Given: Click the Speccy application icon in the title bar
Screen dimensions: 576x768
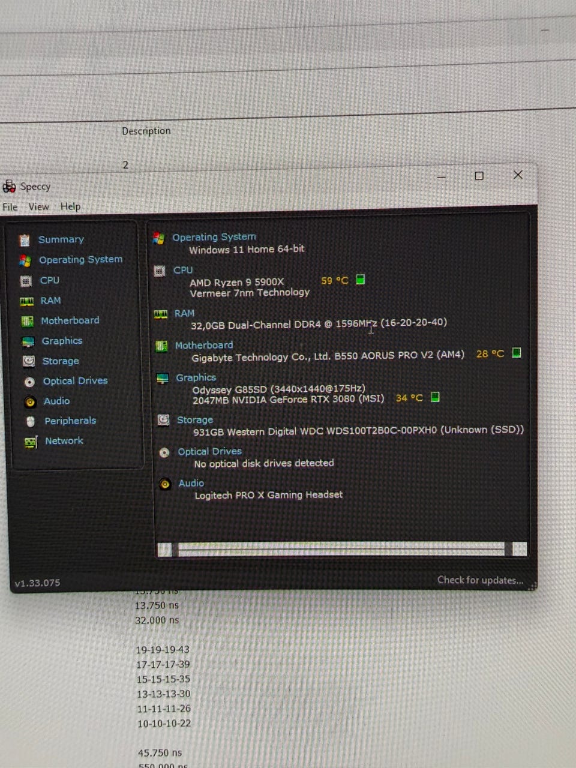Looking at the screenshot, I should click(9, 187).
